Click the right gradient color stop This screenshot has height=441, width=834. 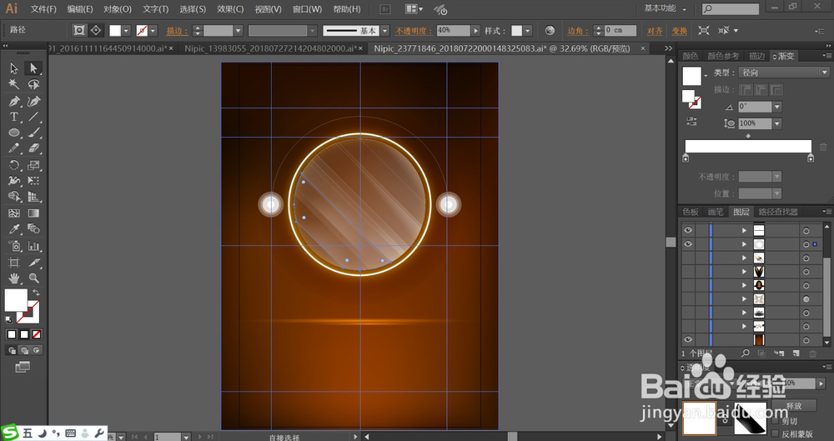click(x=811, y=158)
